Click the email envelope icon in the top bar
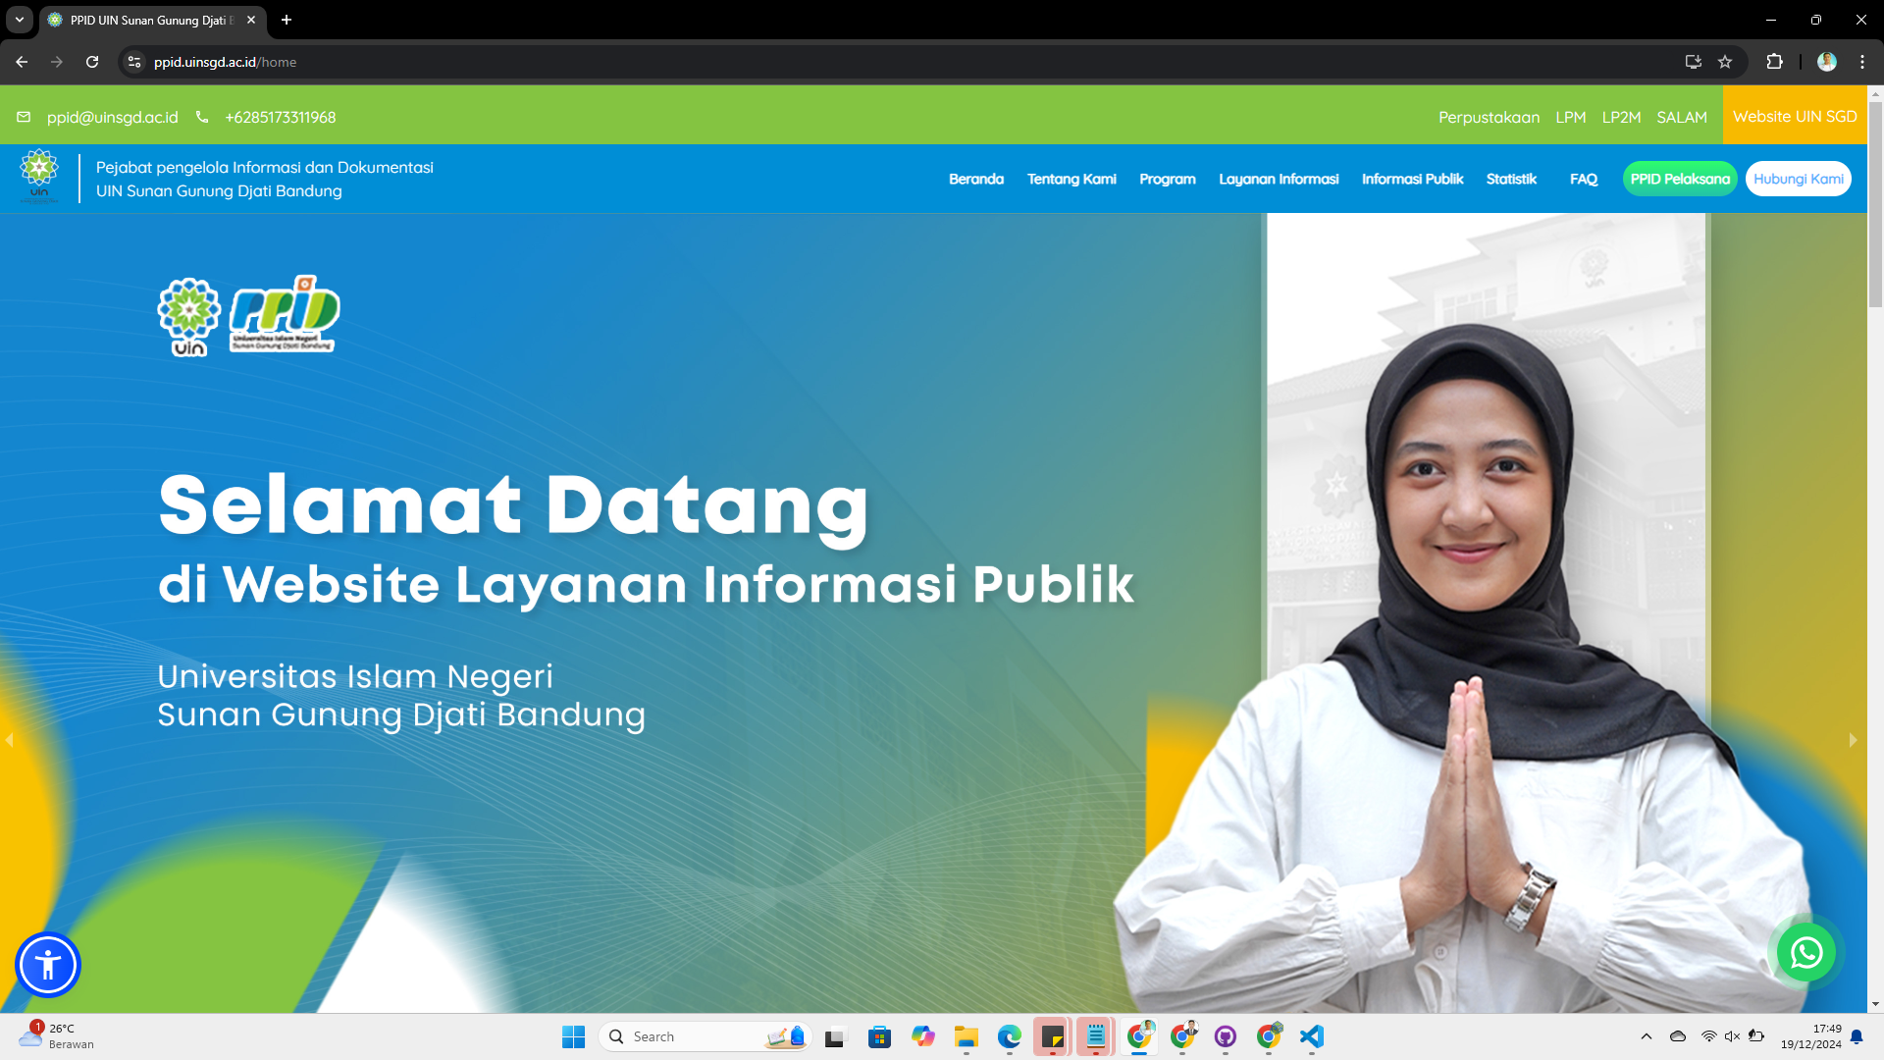 click(24, 117)
